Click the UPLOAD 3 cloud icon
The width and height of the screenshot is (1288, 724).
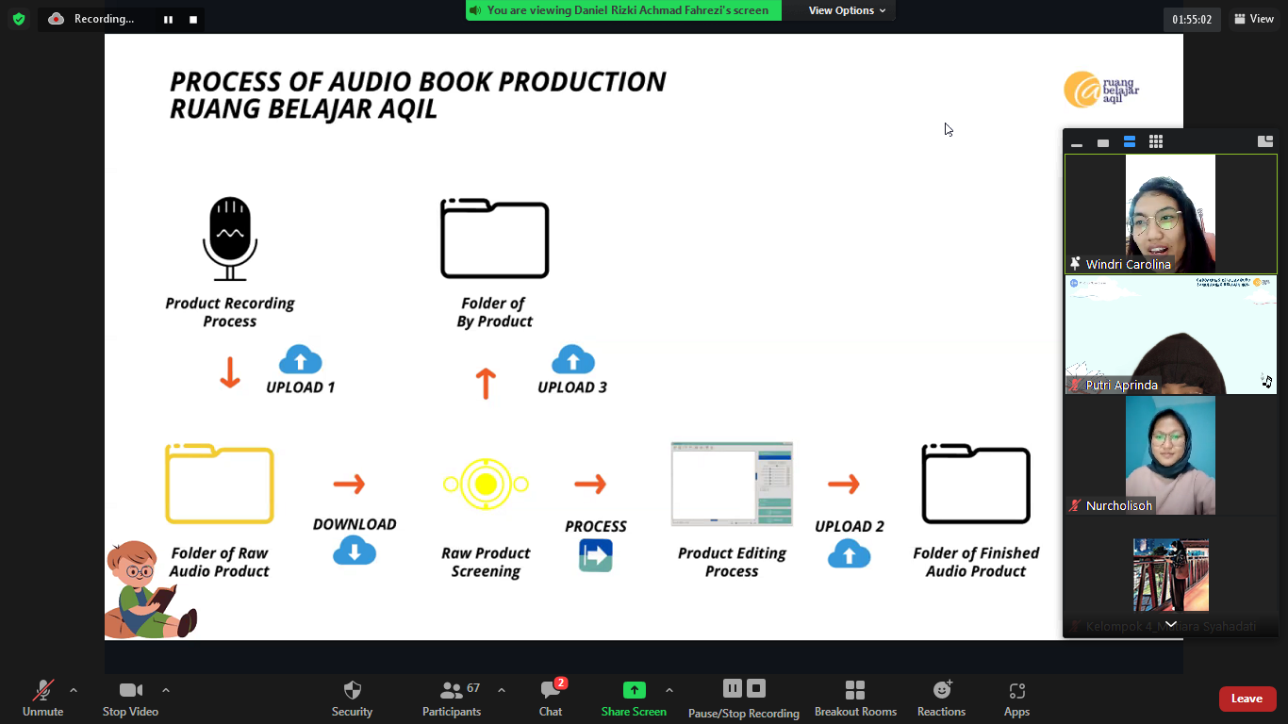572,360
